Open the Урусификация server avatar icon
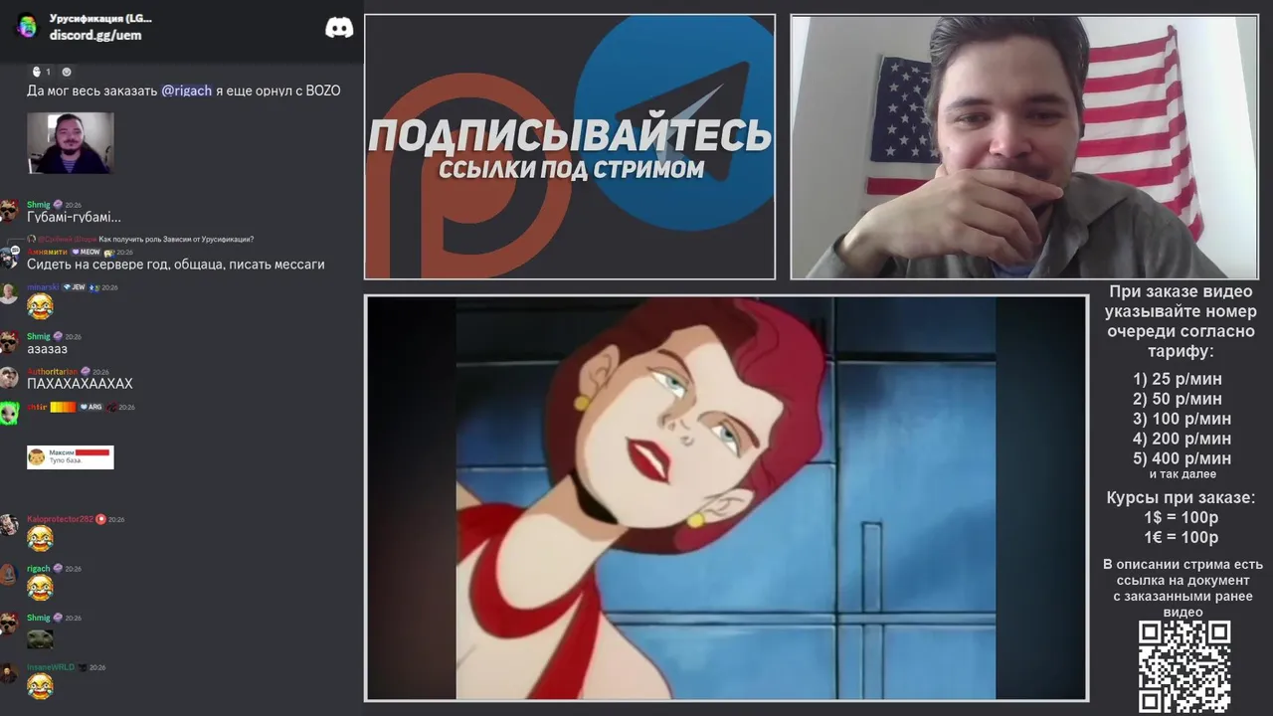This screenshot has height=716, width=1273. pos(27,27)
